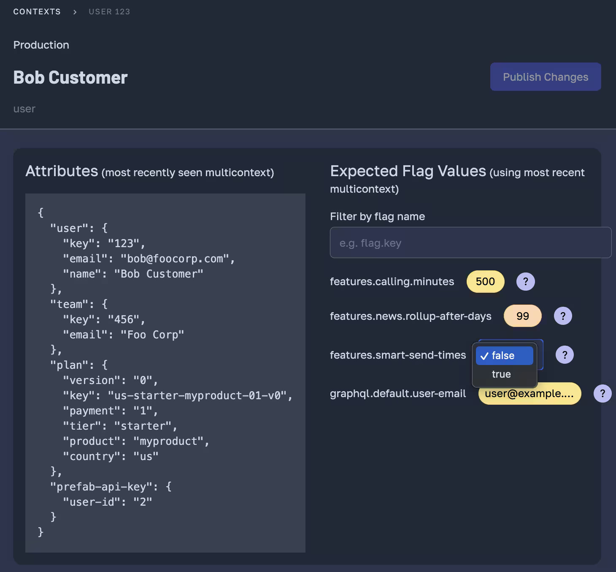Click the features.news.rollup-after-days flag name
This screenshot has width=616, height=572.
click(x=411, y=316)
